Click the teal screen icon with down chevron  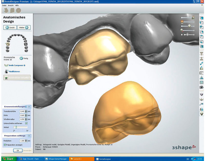202,82
